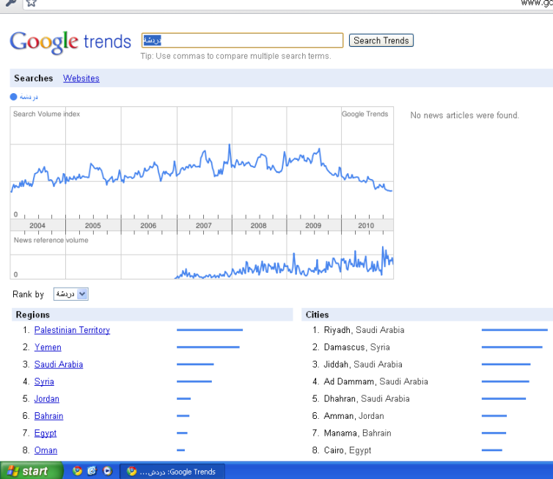Open the Bahrain region link

[x=48, y=416]
